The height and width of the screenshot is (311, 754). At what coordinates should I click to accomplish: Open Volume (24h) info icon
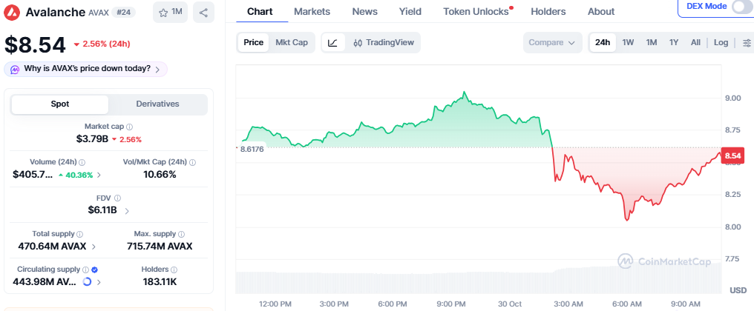[82, 162]
